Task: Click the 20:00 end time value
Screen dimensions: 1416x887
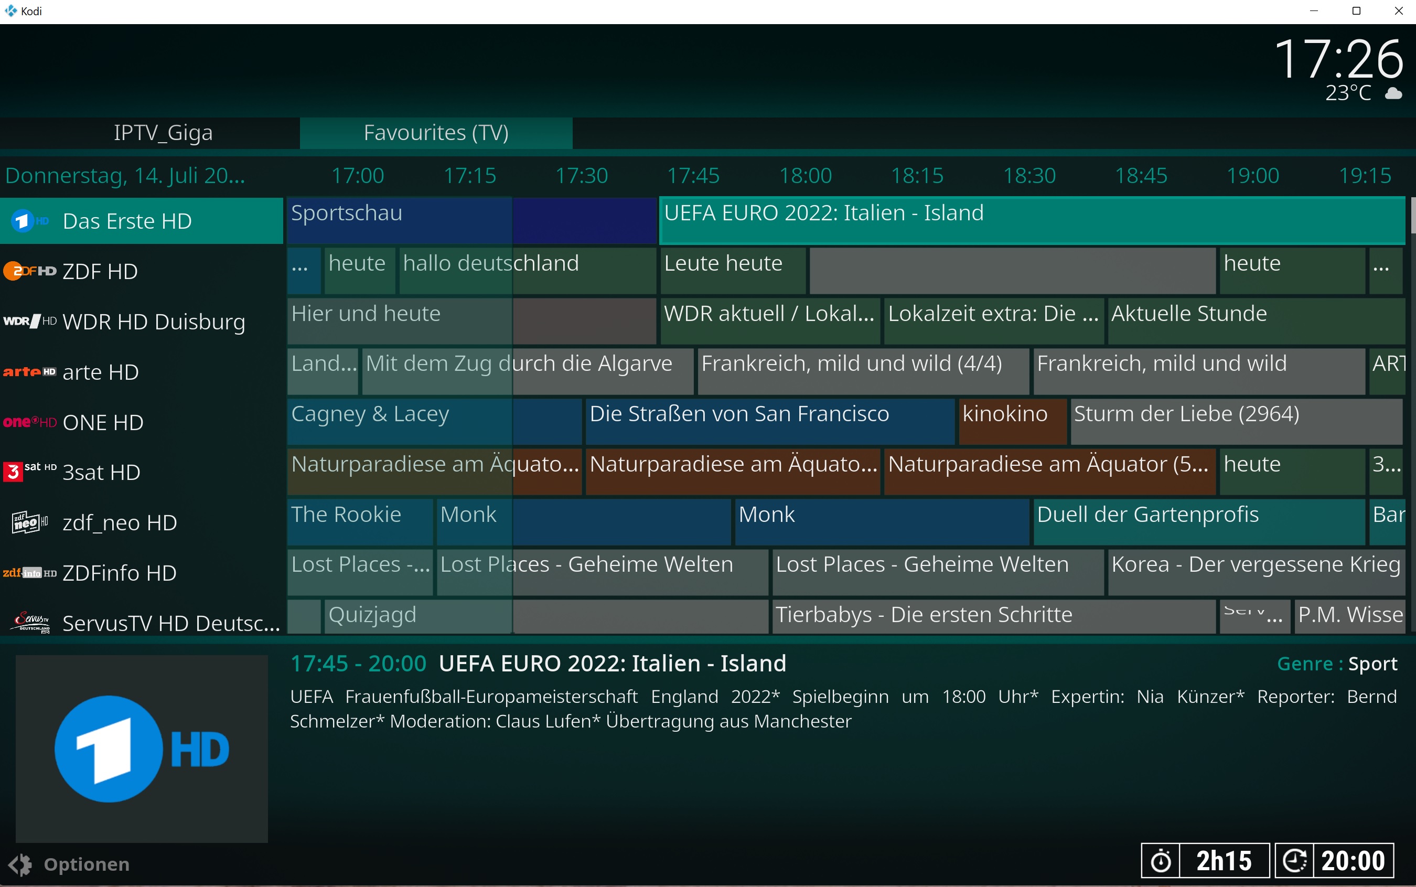Action: pos(1353,861)
